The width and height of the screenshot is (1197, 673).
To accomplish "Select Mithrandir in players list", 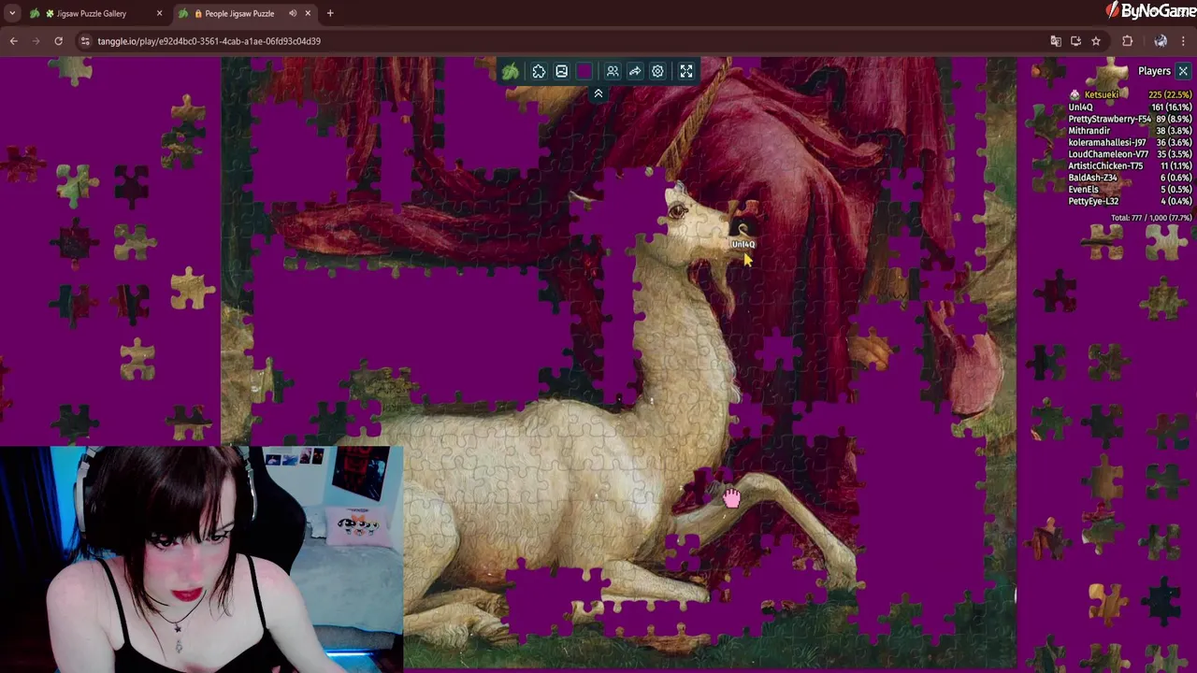I will (x=1089, y=131).
